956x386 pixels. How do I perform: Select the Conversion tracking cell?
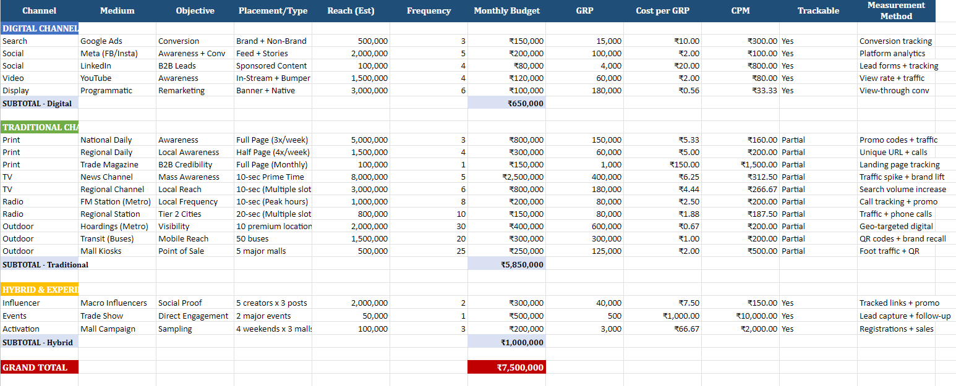click(896, 41)
